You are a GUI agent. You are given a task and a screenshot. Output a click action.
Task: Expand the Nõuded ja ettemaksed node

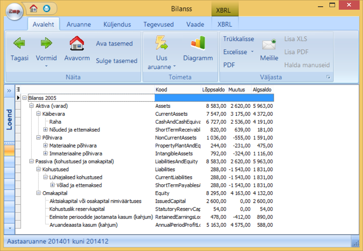pos(45,130)
